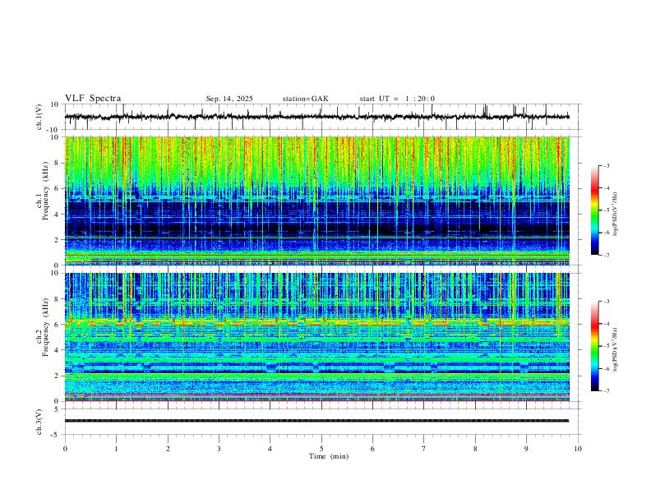
Task: Click the 'station=GAK' label
Action: 305,99
